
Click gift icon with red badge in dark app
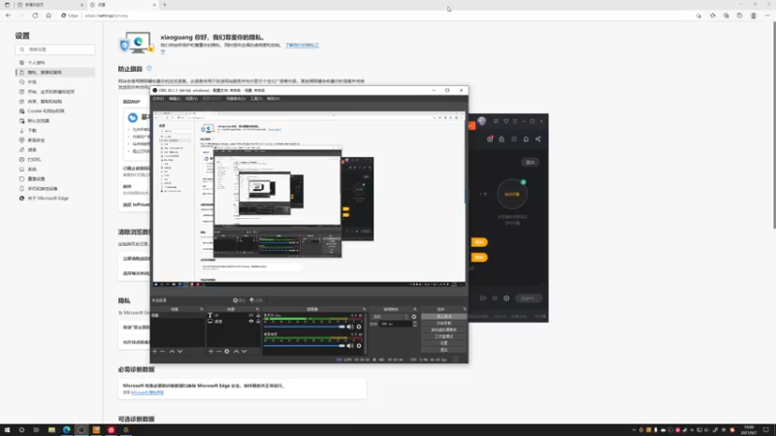(490, 139)
